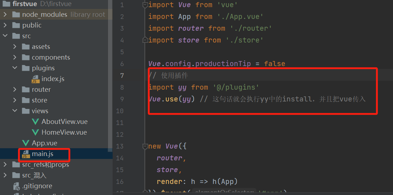This screenshot has height=195, width=393.
Task: Click the assets folder icon
Action: pyautogui.click(x=25, y=46)
